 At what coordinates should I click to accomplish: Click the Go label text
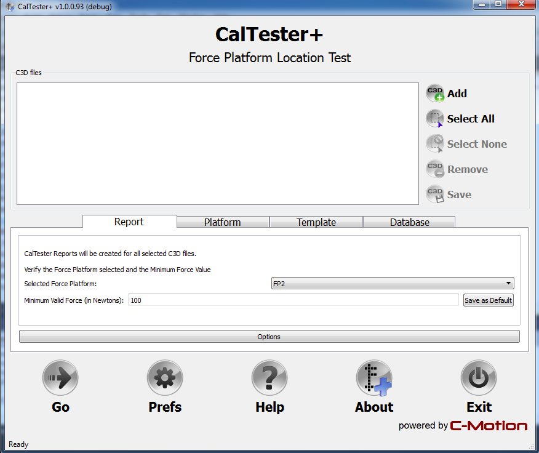click(60, 407)
